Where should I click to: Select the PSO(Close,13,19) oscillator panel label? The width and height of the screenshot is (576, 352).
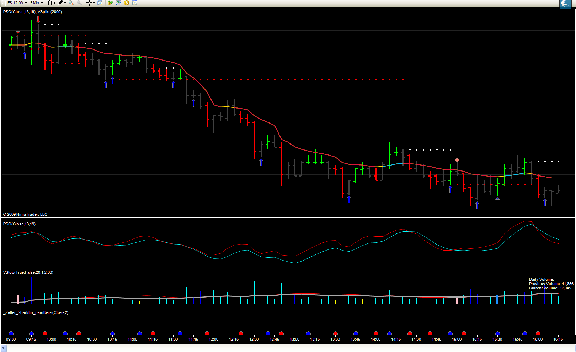click(19, 224)
